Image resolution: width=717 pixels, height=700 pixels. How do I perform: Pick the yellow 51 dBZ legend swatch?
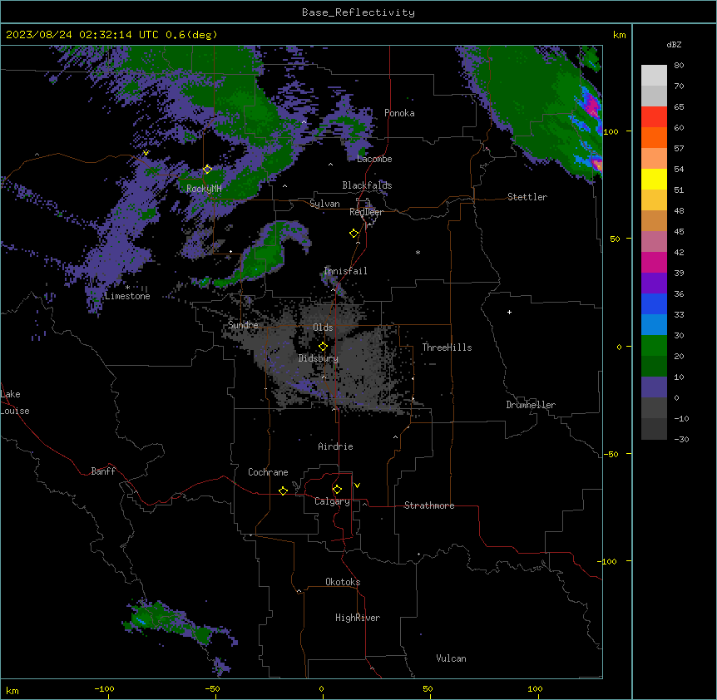click(654, 179)
